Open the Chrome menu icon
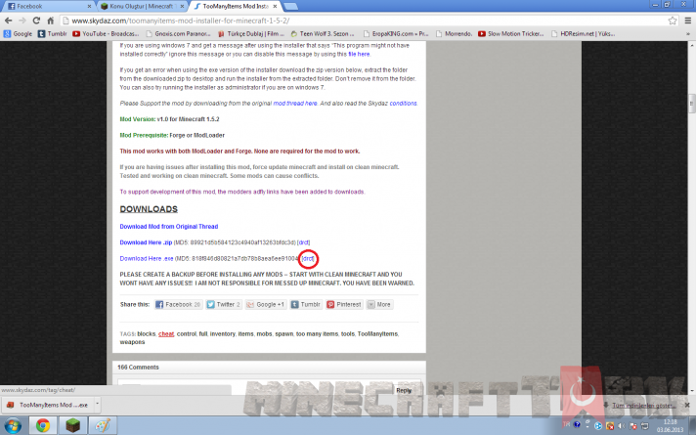The width and height of the screenshot is (696, 435). [687, 21]
